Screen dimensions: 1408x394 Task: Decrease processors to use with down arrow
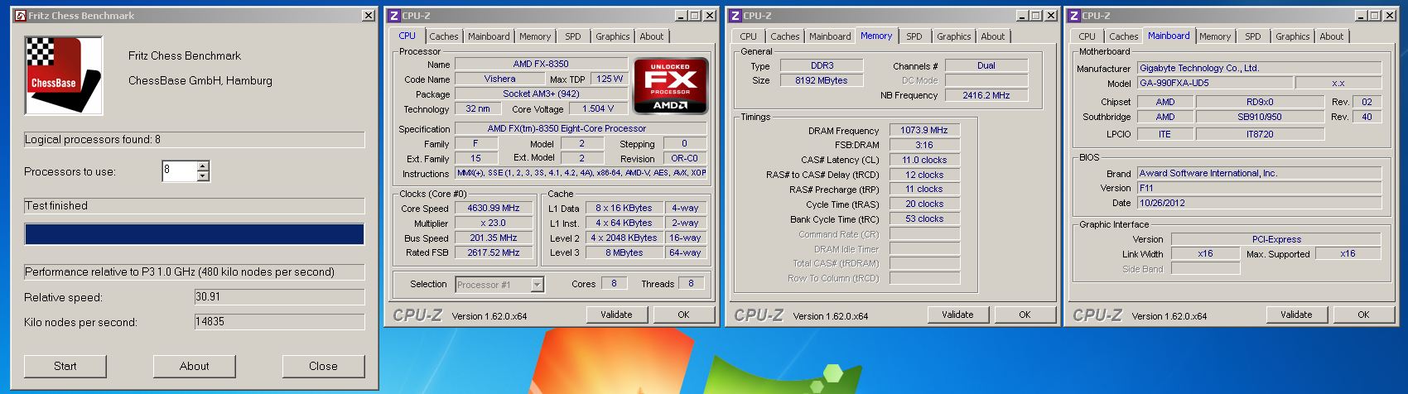tap(203, 176)
